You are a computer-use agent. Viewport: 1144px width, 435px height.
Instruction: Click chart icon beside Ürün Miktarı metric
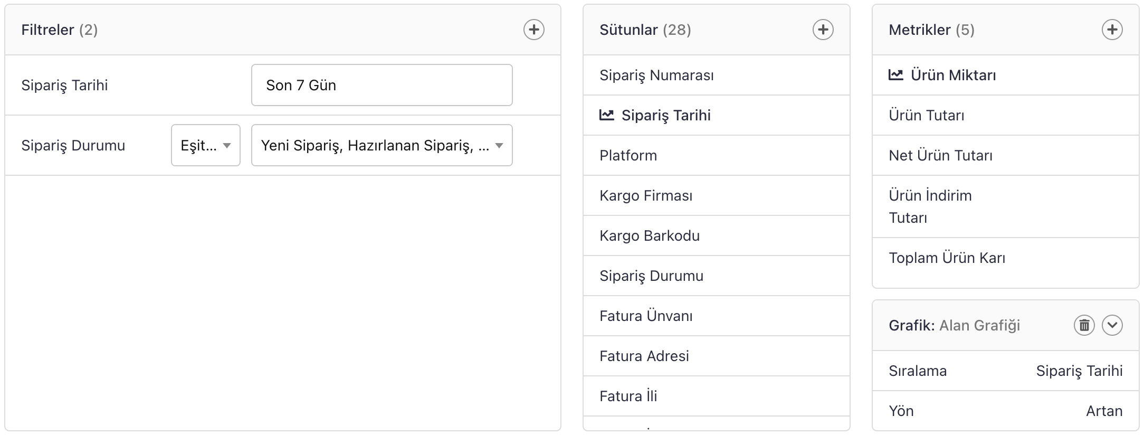click(896, 75)
